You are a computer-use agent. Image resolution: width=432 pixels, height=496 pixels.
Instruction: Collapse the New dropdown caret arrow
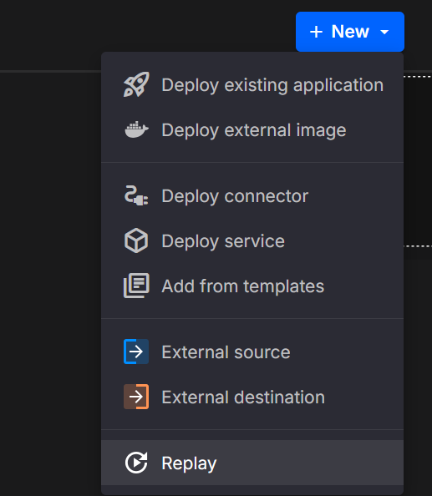click(x=384, y=32)
